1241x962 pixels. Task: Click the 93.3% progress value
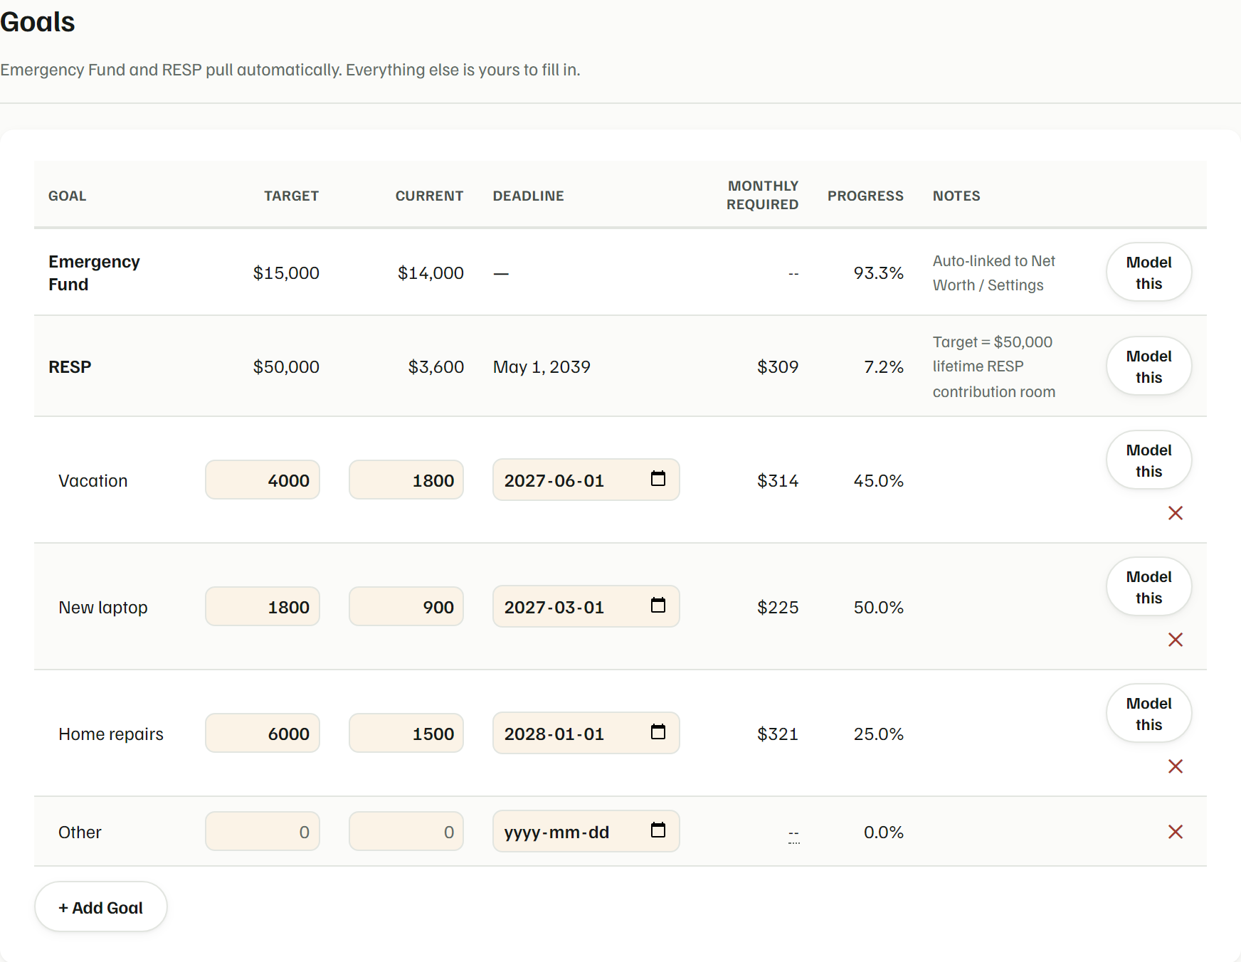(878, 273)
